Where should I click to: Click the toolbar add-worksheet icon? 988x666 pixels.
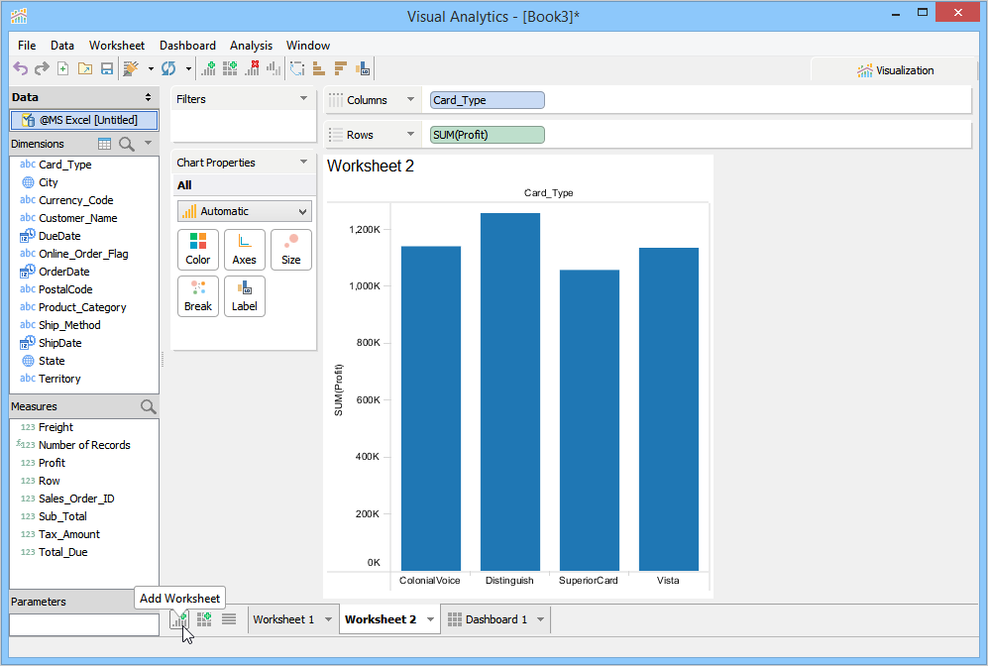pos(208,68)
